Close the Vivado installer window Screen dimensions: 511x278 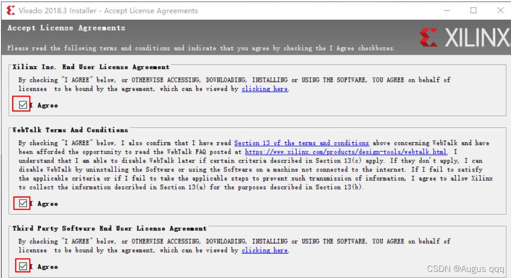[501, 10]
